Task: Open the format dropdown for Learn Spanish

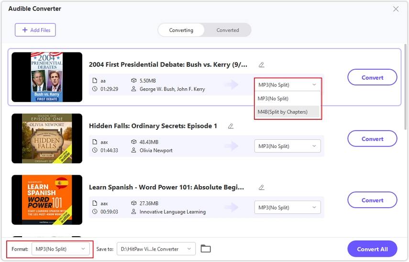Action: point(287,208)
